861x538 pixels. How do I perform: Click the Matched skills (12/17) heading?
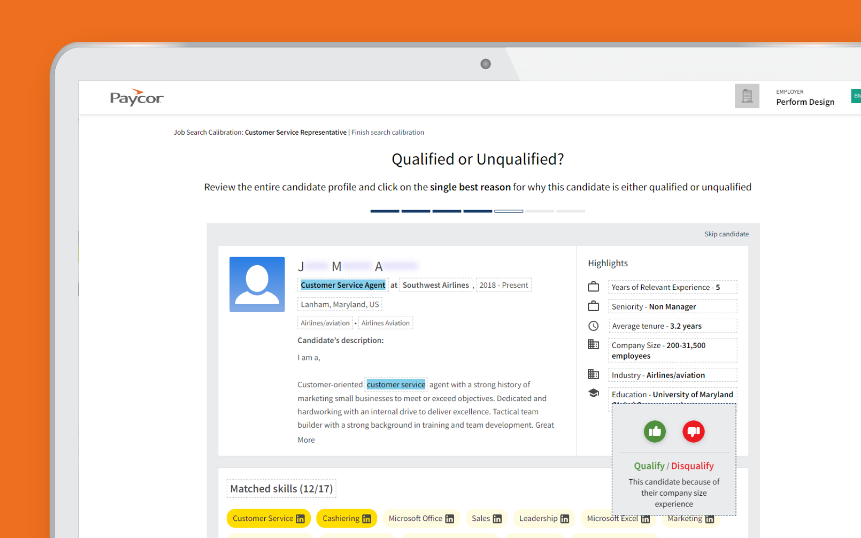pyautogui.click(x=281, y=488)
